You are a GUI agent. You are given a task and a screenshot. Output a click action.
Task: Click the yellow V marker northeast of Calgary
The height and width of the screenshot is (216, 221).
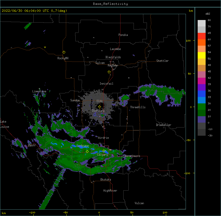110,150
